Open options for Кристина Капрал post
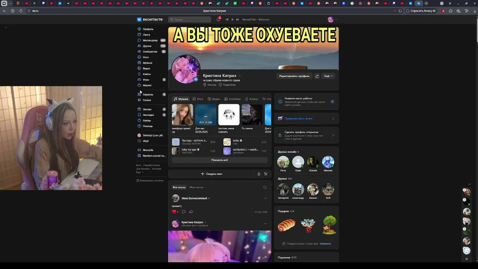 [x=265, y=224]
